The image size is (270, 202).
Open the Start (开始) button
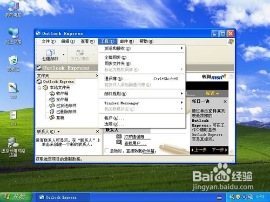[x=16, y=197]
